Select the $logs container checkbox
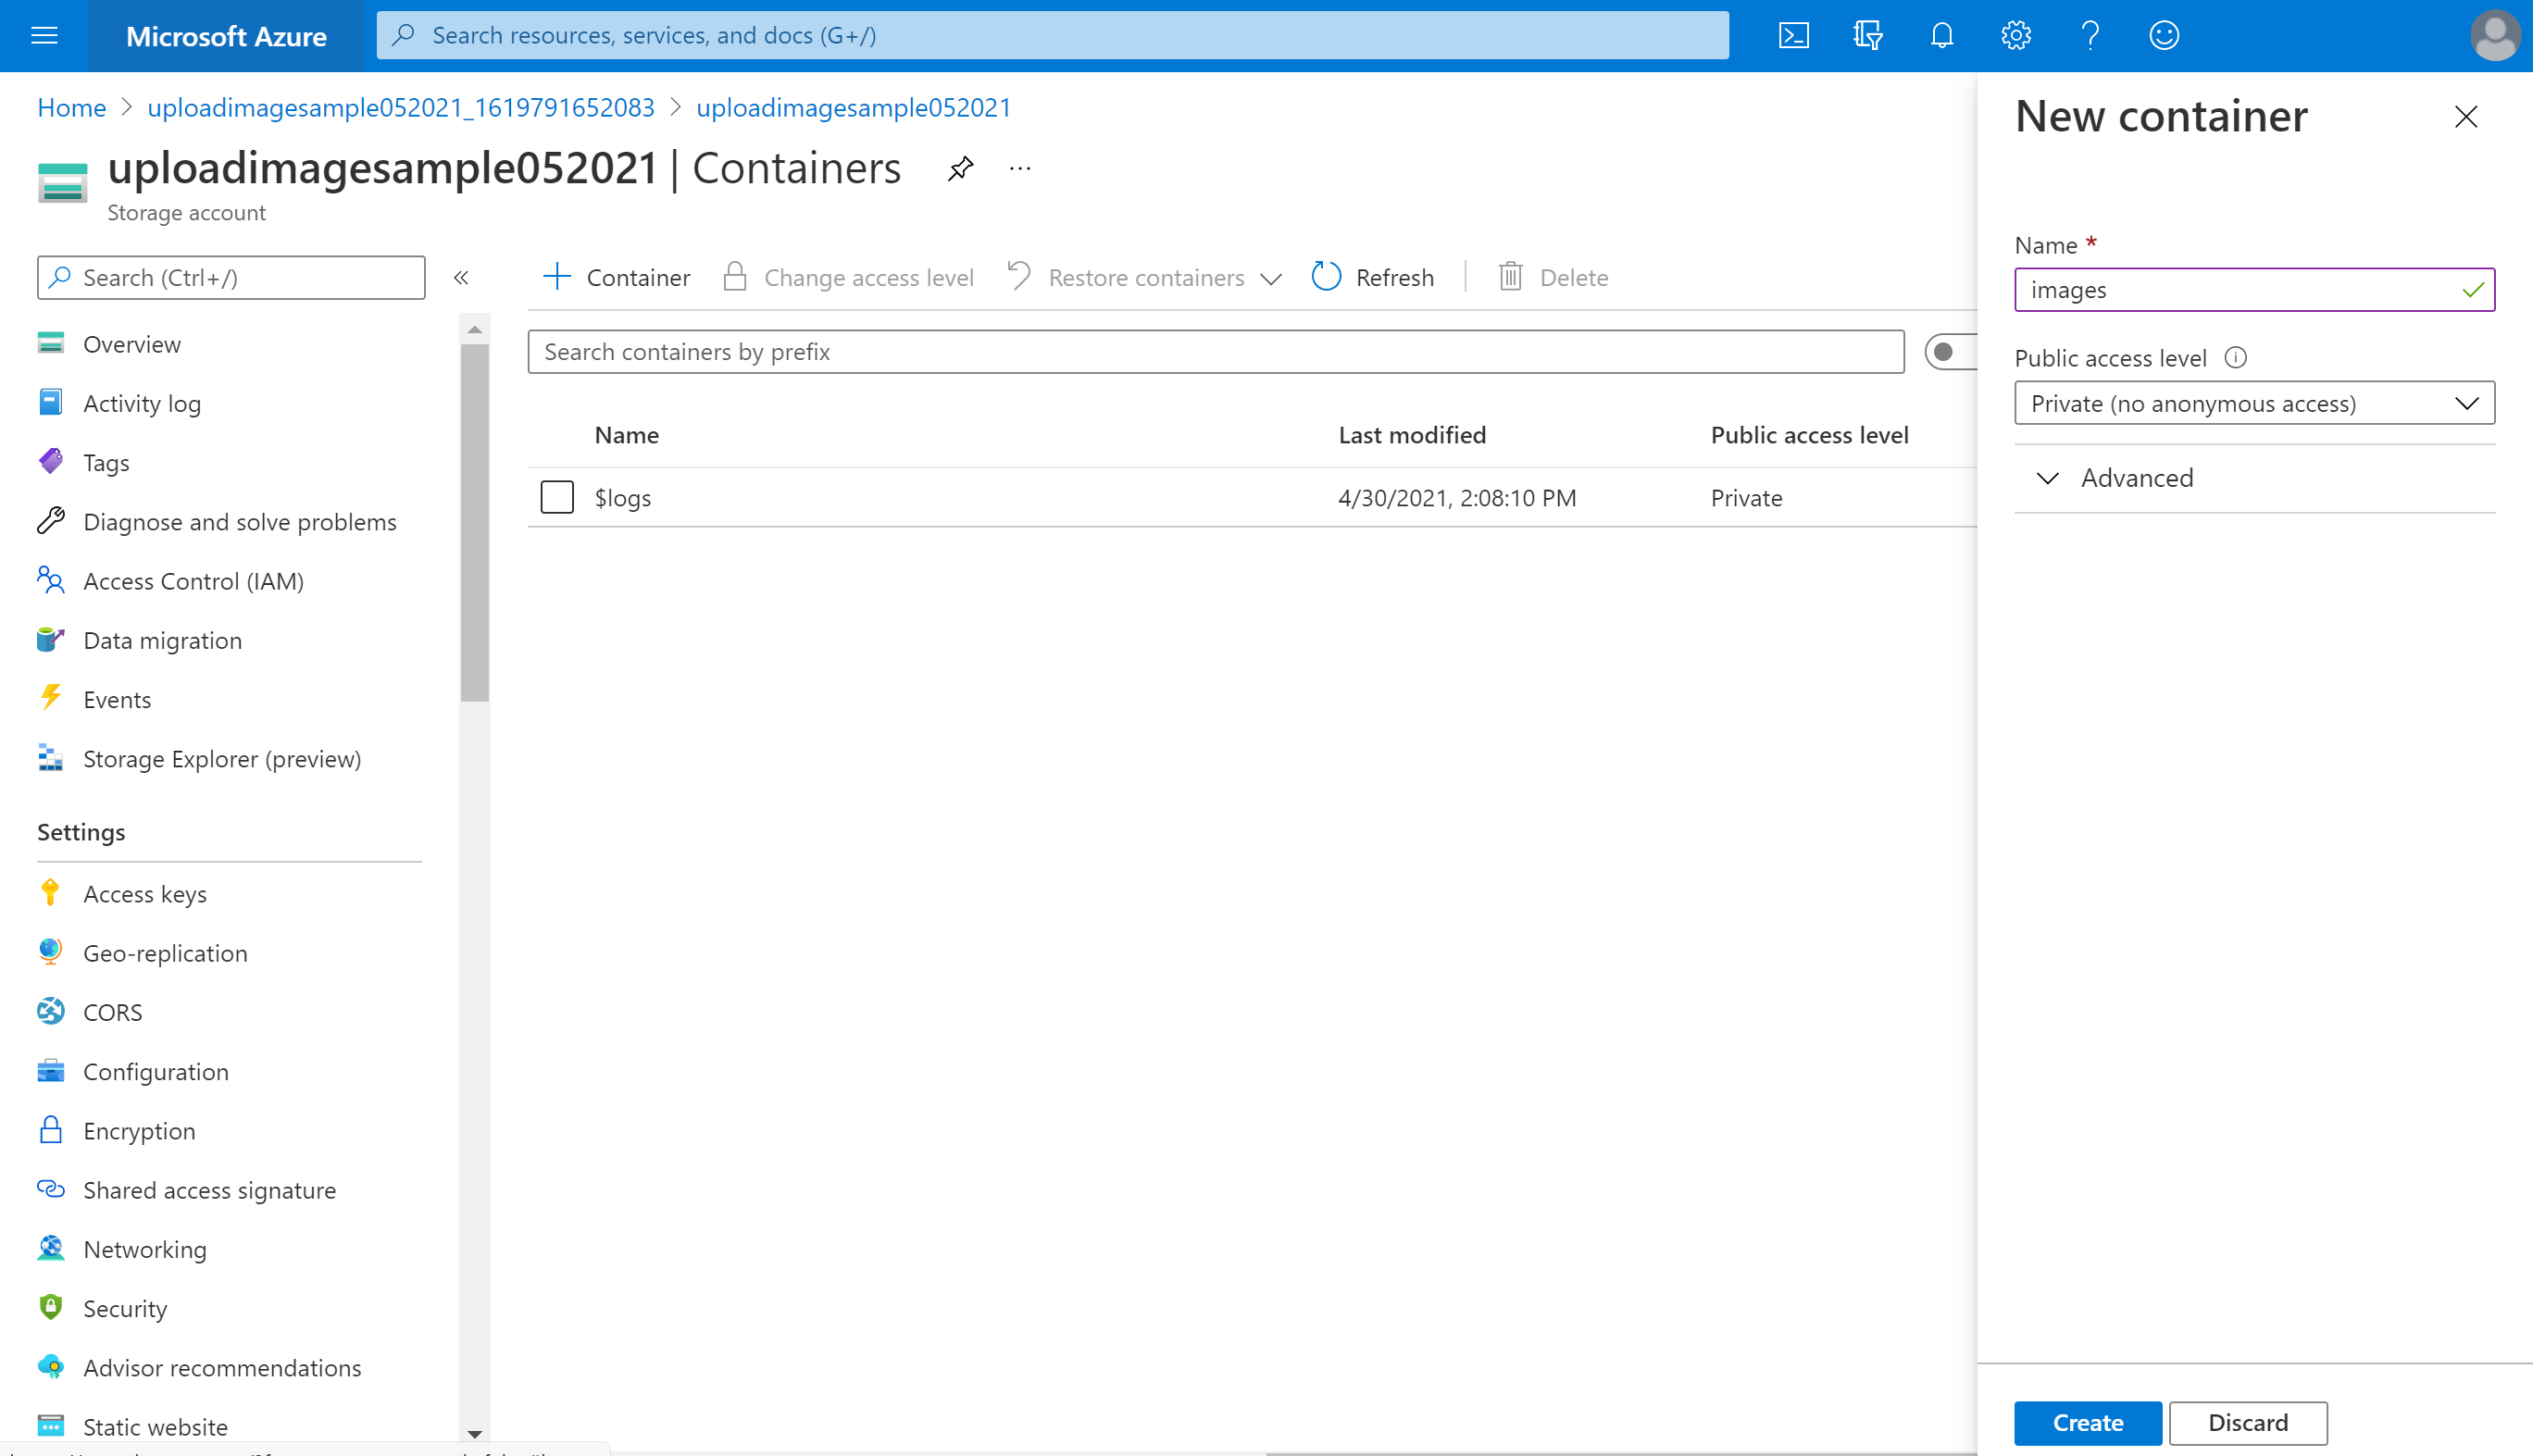Viewport: 2533px width, 1456px height. point(557,497)
